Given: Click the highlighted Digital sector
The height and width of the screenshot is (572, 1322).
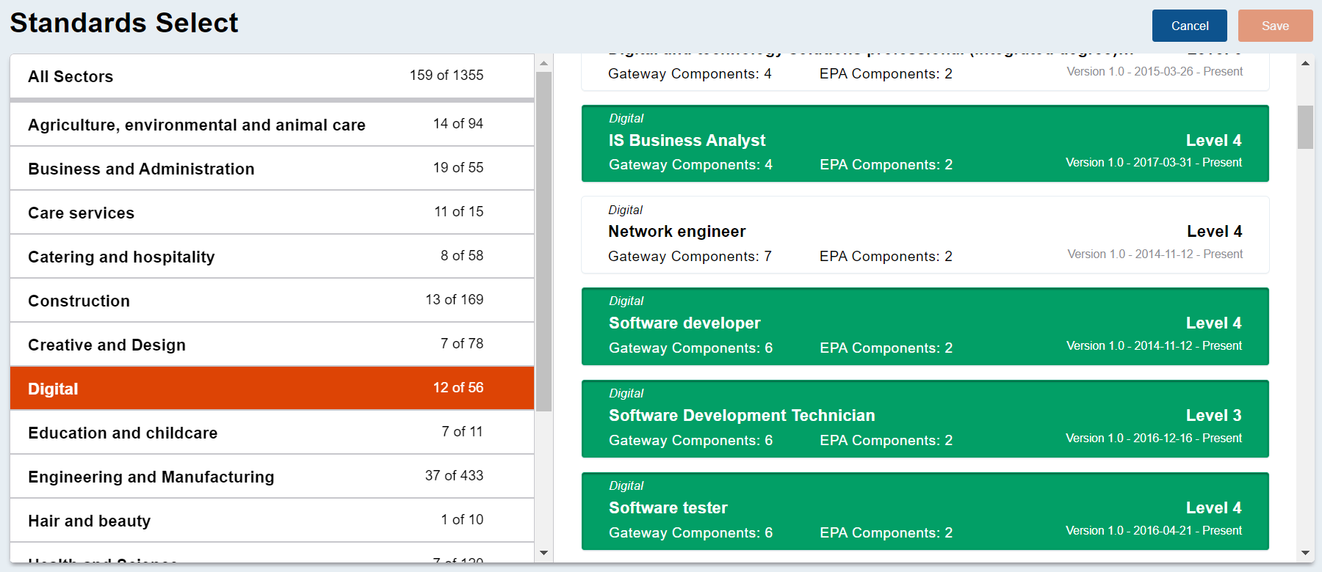Looking at the screenshot, I should 272,389.
